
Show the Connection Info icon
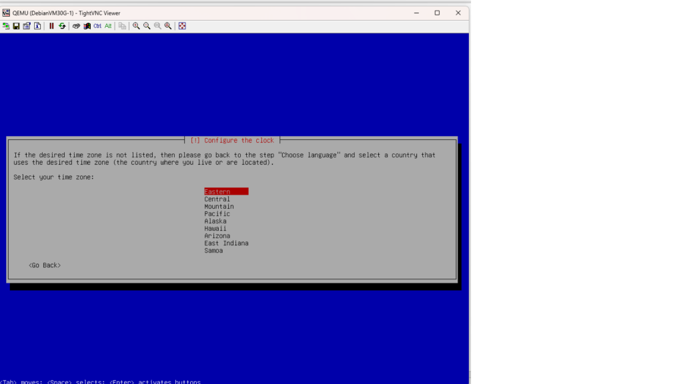tap(37, 26)
